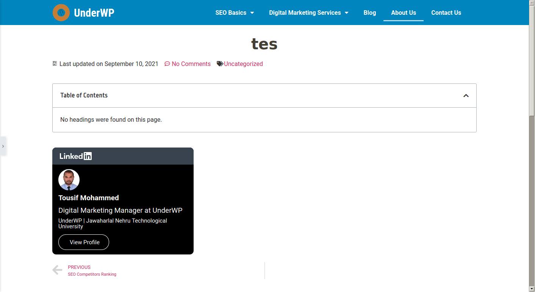The image size is (535, 292).
Task: Go to the About Us page
Action: point(403,13)
